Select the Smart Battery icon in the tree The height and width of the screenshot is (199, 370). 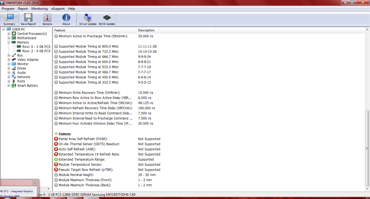(x=14, y=85)
